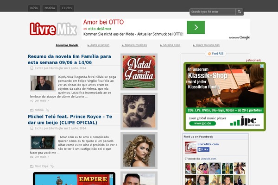The height and width of the screenshot is (185, 278).
Task: Click the AdChoices icon on Klassik-Shop ad
Action: (x=262, y=66)
